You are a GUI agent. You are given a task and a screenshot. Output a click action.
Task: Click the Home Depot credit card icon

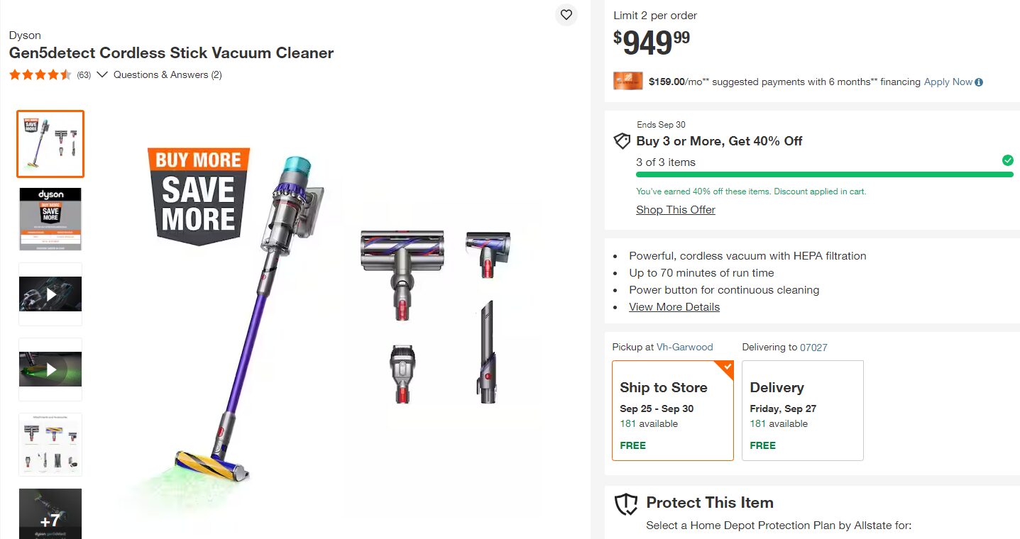tap(627, 82)
